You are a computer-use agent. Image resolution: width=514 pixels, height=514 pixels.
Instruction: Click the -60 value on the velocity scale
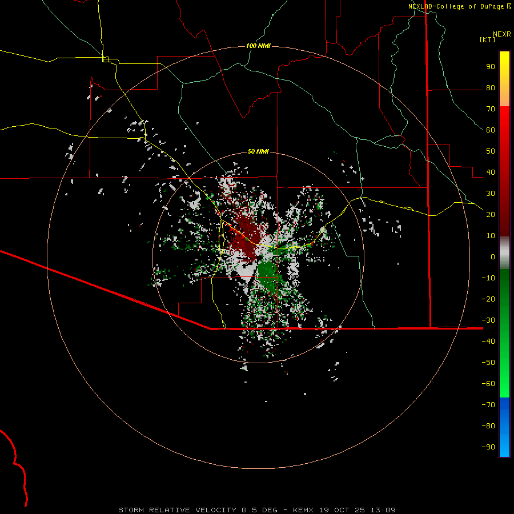(x=488, y=384)
